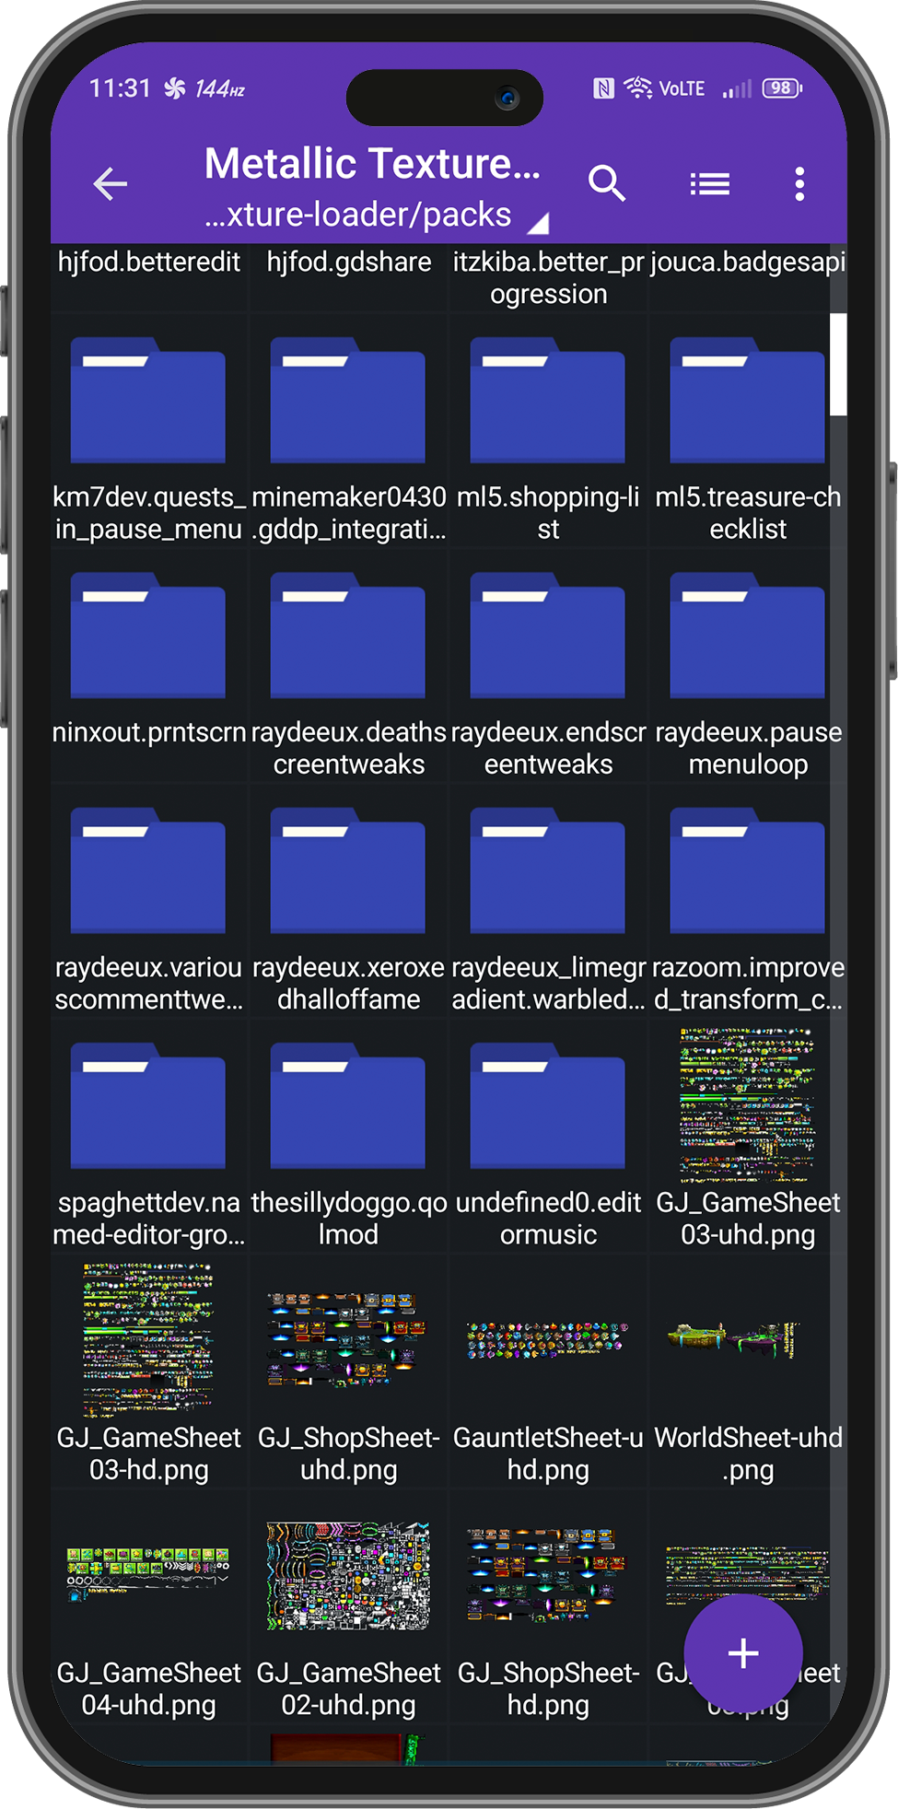Screen dimensions: 898x1809
Task: Open the three-dot overflow menu
Action: click(x=799, y=184)
